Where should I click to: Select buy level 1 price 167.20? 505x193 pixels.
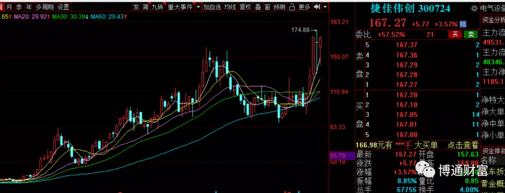coord(407,95)
